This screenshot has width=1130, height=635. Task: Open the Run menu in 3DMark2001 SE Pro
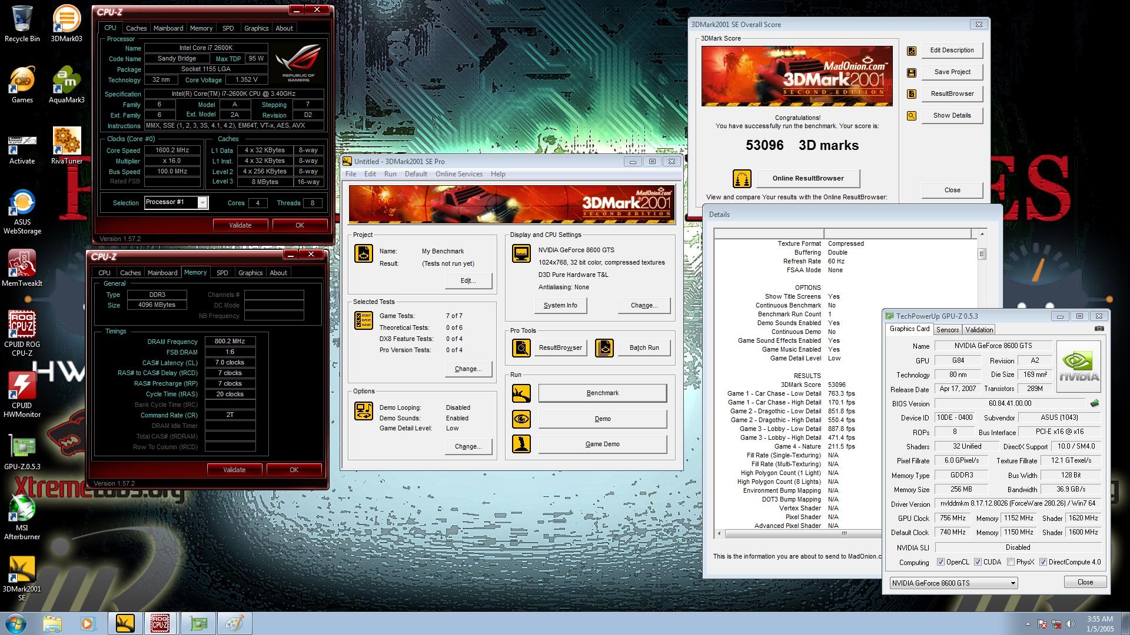click(390, 174)
